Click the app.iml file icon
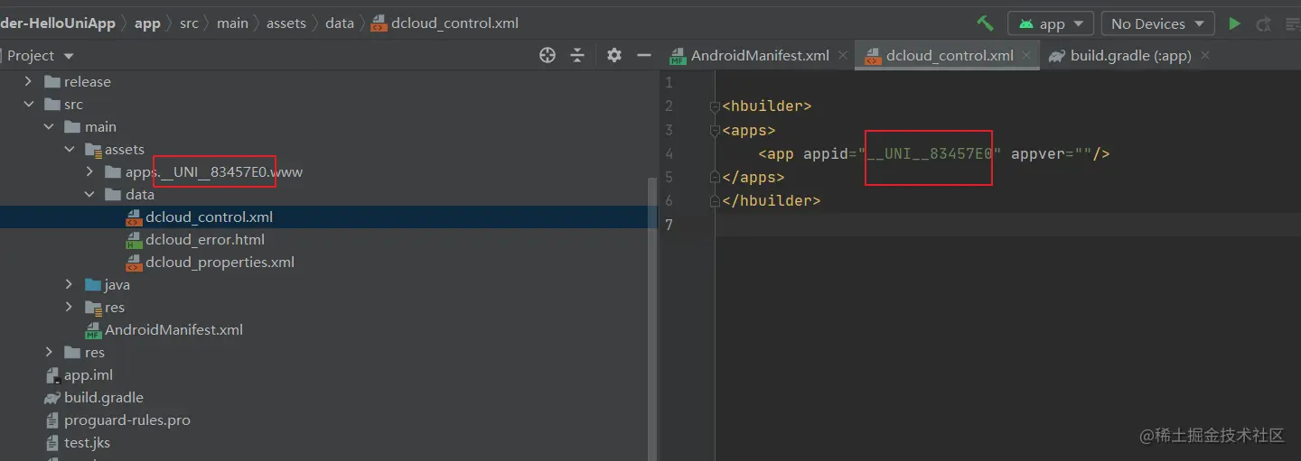 tap(52, 374)
